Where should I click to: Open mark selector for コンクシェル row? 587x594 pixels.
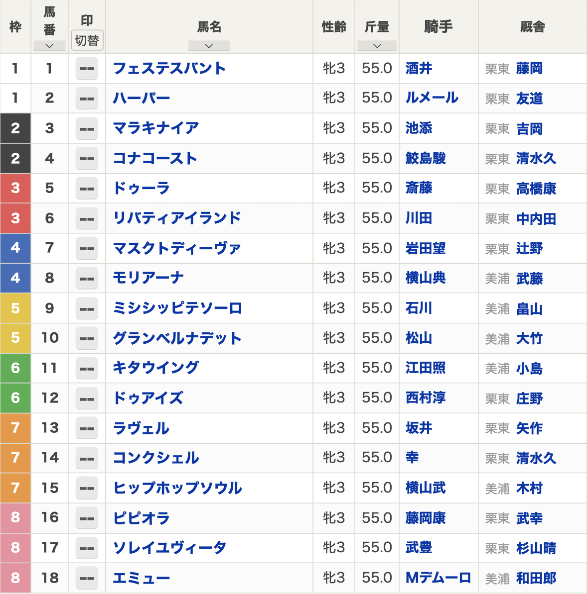coord(87,458)
